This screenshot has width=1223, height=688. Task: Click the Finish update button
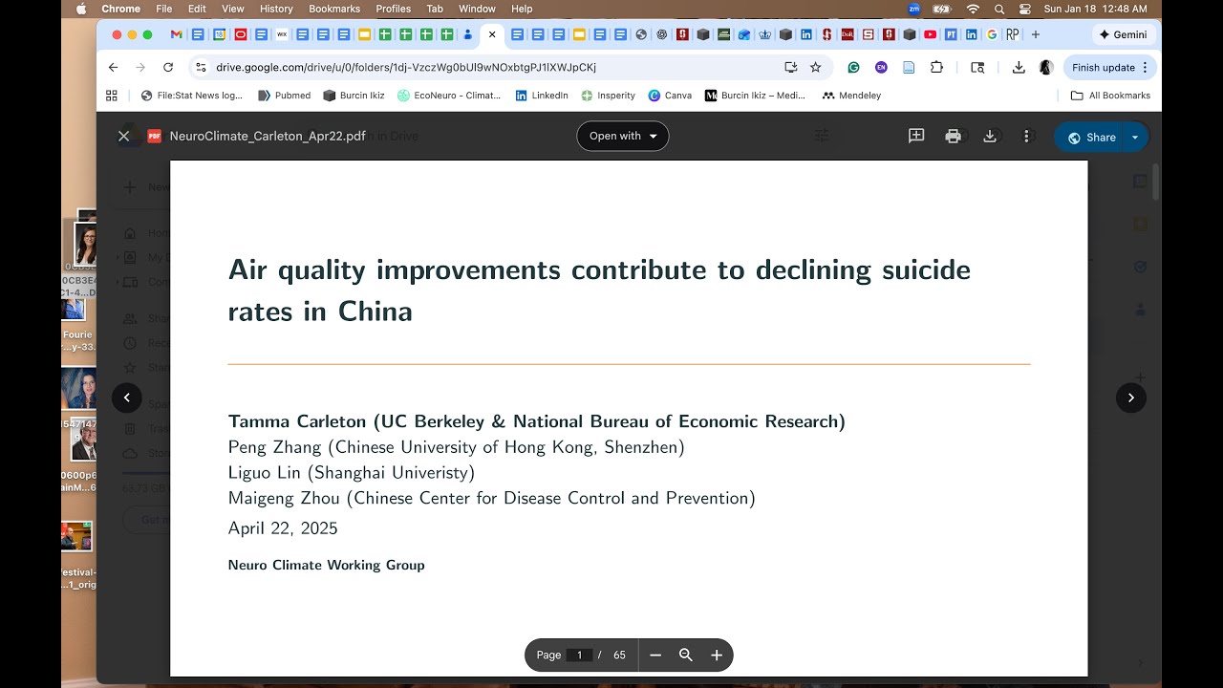1110,68
